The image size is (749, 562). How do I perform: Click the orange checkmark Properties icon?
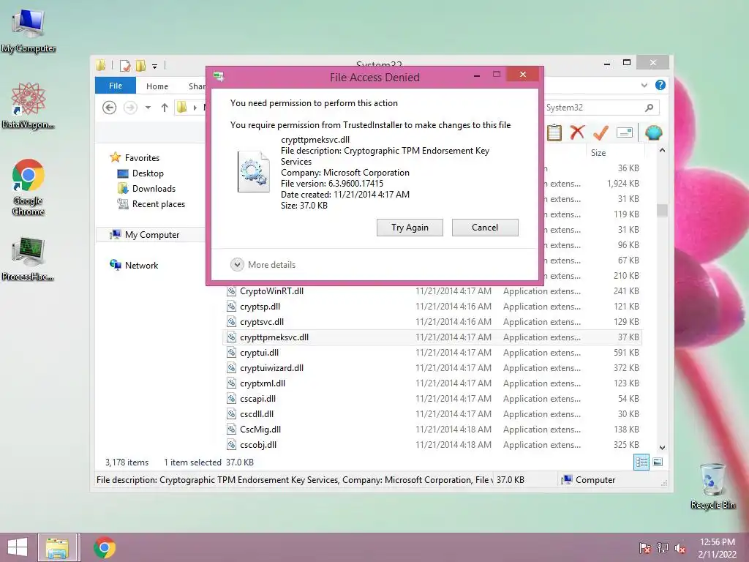[x=601, y=132]
